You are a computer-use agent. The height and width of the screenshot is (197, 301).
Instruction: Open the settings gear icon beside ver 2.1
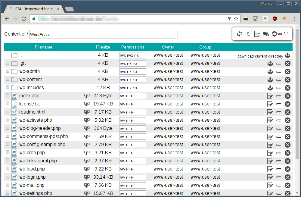pos(275,34)
